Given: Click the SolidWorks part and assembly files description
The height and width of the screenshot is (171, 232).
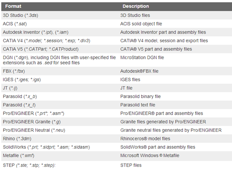Looking at the screenshot, I should pyautogui.click(x=158, y=147).
